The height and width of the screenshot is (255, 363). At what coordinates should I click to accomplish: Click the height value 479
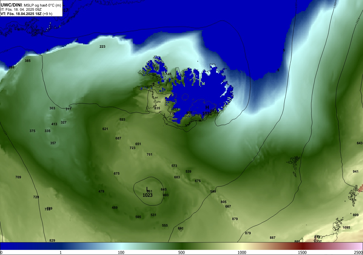[x=101, y=191]
